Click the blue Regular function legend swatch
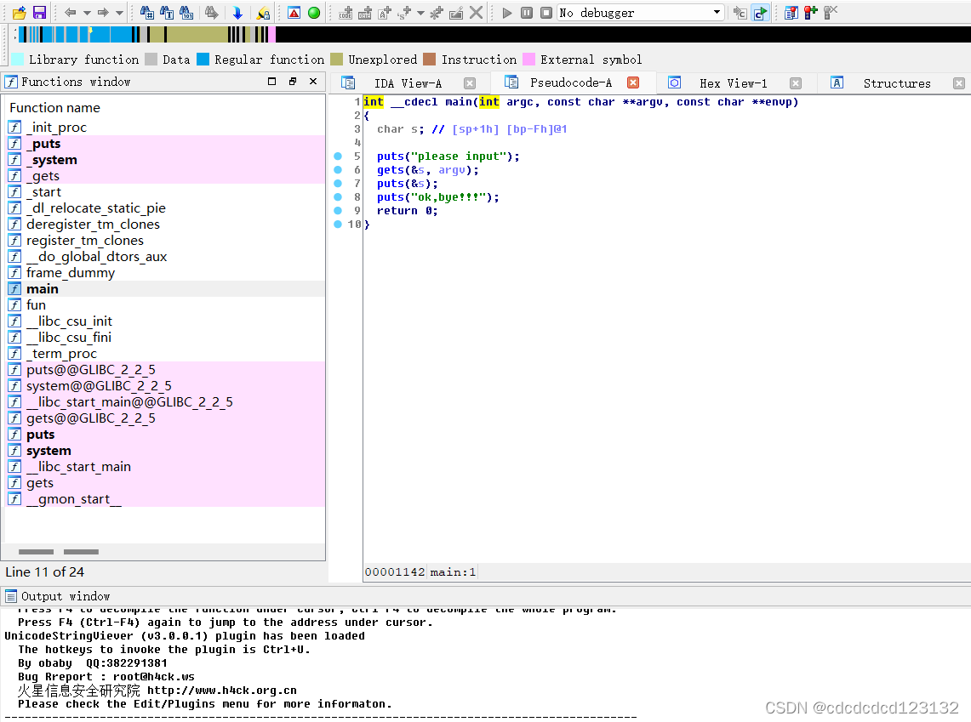 [x=203, y=59]
